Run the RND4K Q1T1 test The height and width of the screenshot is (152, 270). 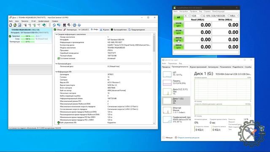(178, 46)
